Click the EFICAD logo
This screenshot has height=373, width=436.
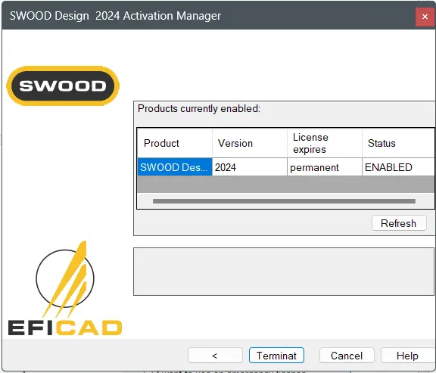pos(65,288)
